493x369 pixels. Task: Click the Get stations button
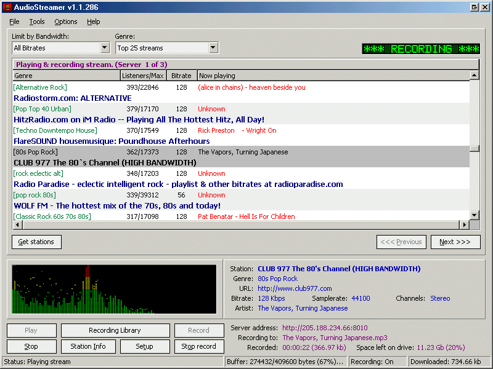[x=36, y=242]
